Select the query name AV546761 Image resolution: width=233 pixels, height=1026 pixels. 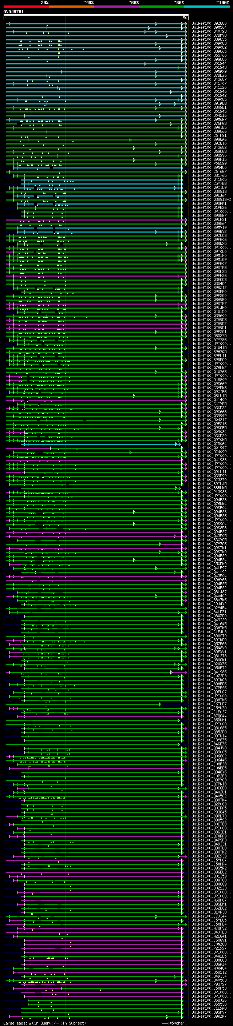pyautogui.click(x=13, y=12)
